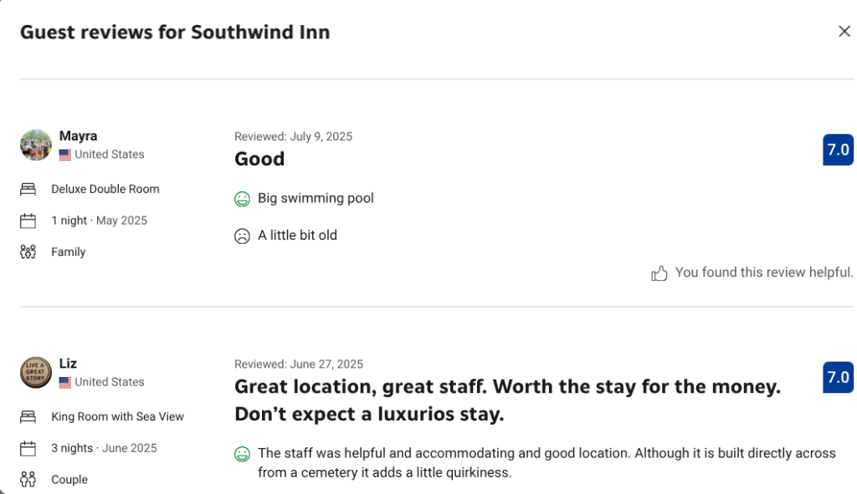Click the bed icon beside King Room with Sea View
Screen dimensions: 857x494
(x=28, y=416)
